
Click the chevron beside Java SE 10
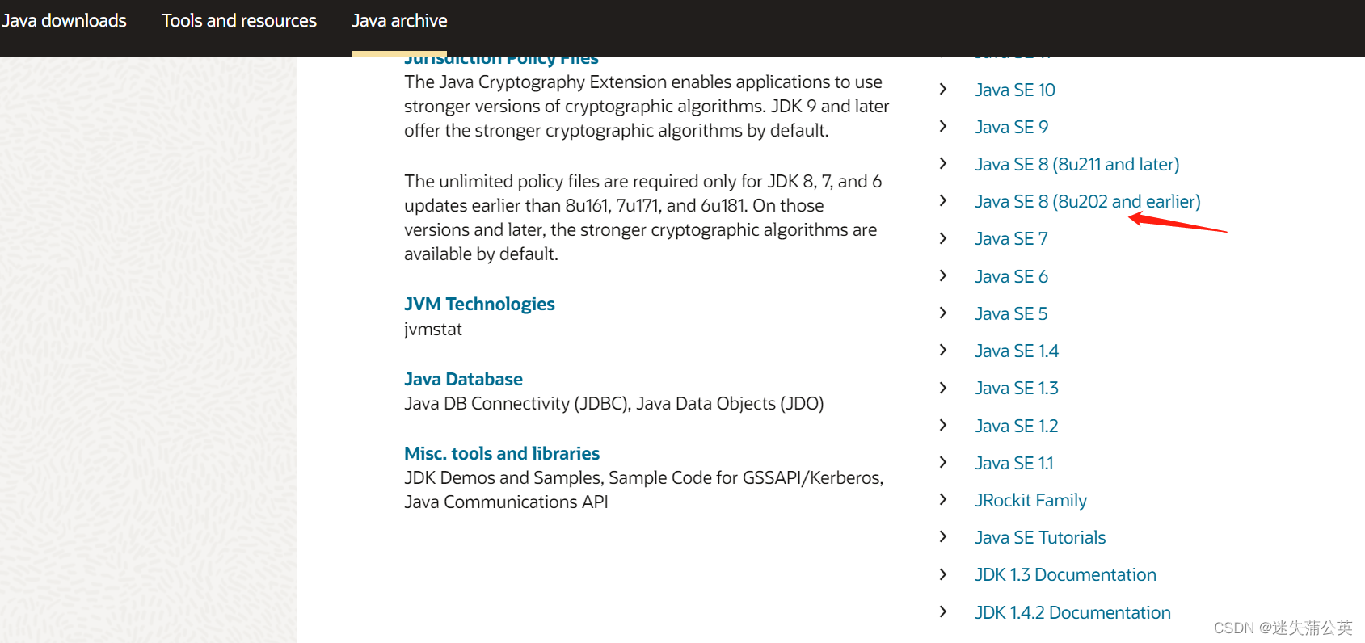pyautogui.click(x=942, y=89)
